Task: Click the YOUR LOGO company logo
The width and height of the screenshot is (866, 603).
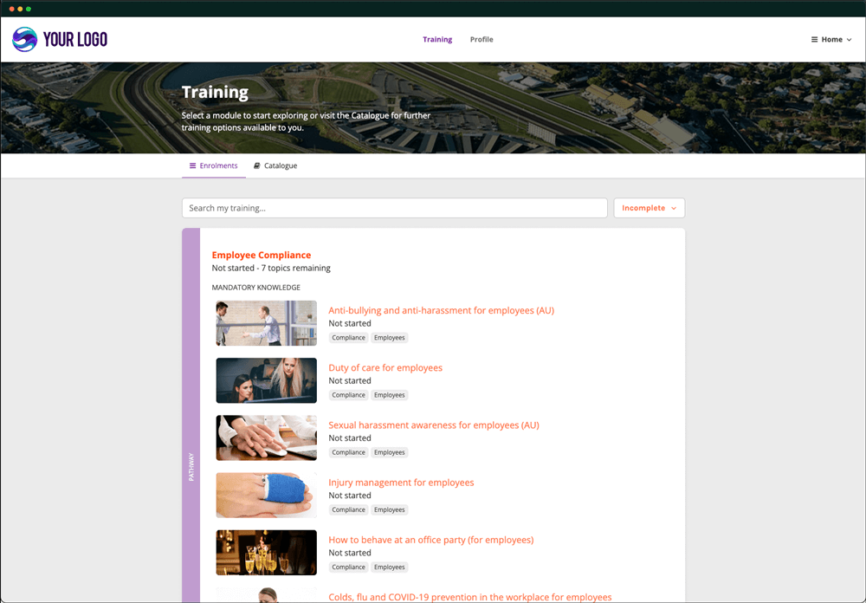Action: 59,39
